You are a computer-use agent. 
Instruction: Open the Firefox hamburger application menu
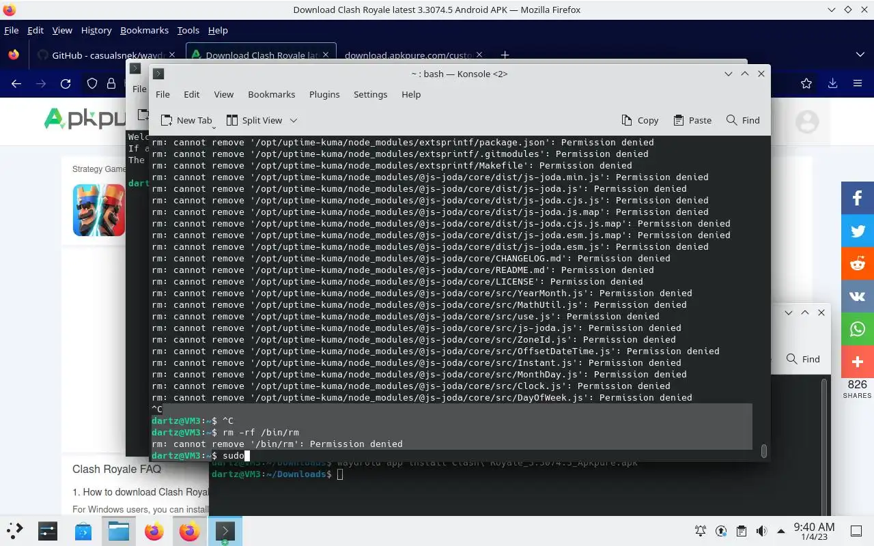858,83
